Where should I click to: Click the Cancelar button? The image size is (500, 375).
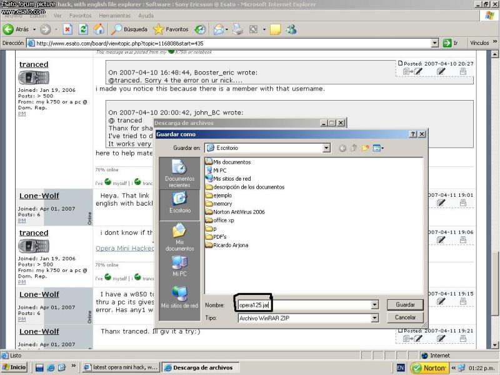coord(405,317)
